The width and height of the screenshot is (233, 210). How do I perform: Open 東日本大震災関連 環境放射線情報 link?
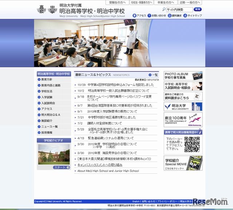tap(114, 159)
